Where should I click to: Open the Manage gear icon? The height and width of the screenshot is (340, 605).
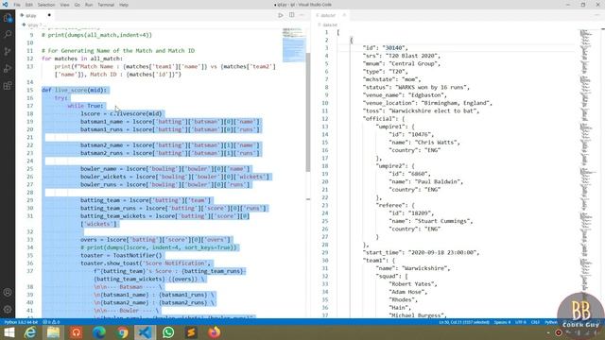[8, 309]
